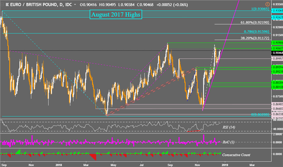This screenshot has width=283, height=167.
Task: Click the green 0.90986 price axis tag
Action: point(277,43)
